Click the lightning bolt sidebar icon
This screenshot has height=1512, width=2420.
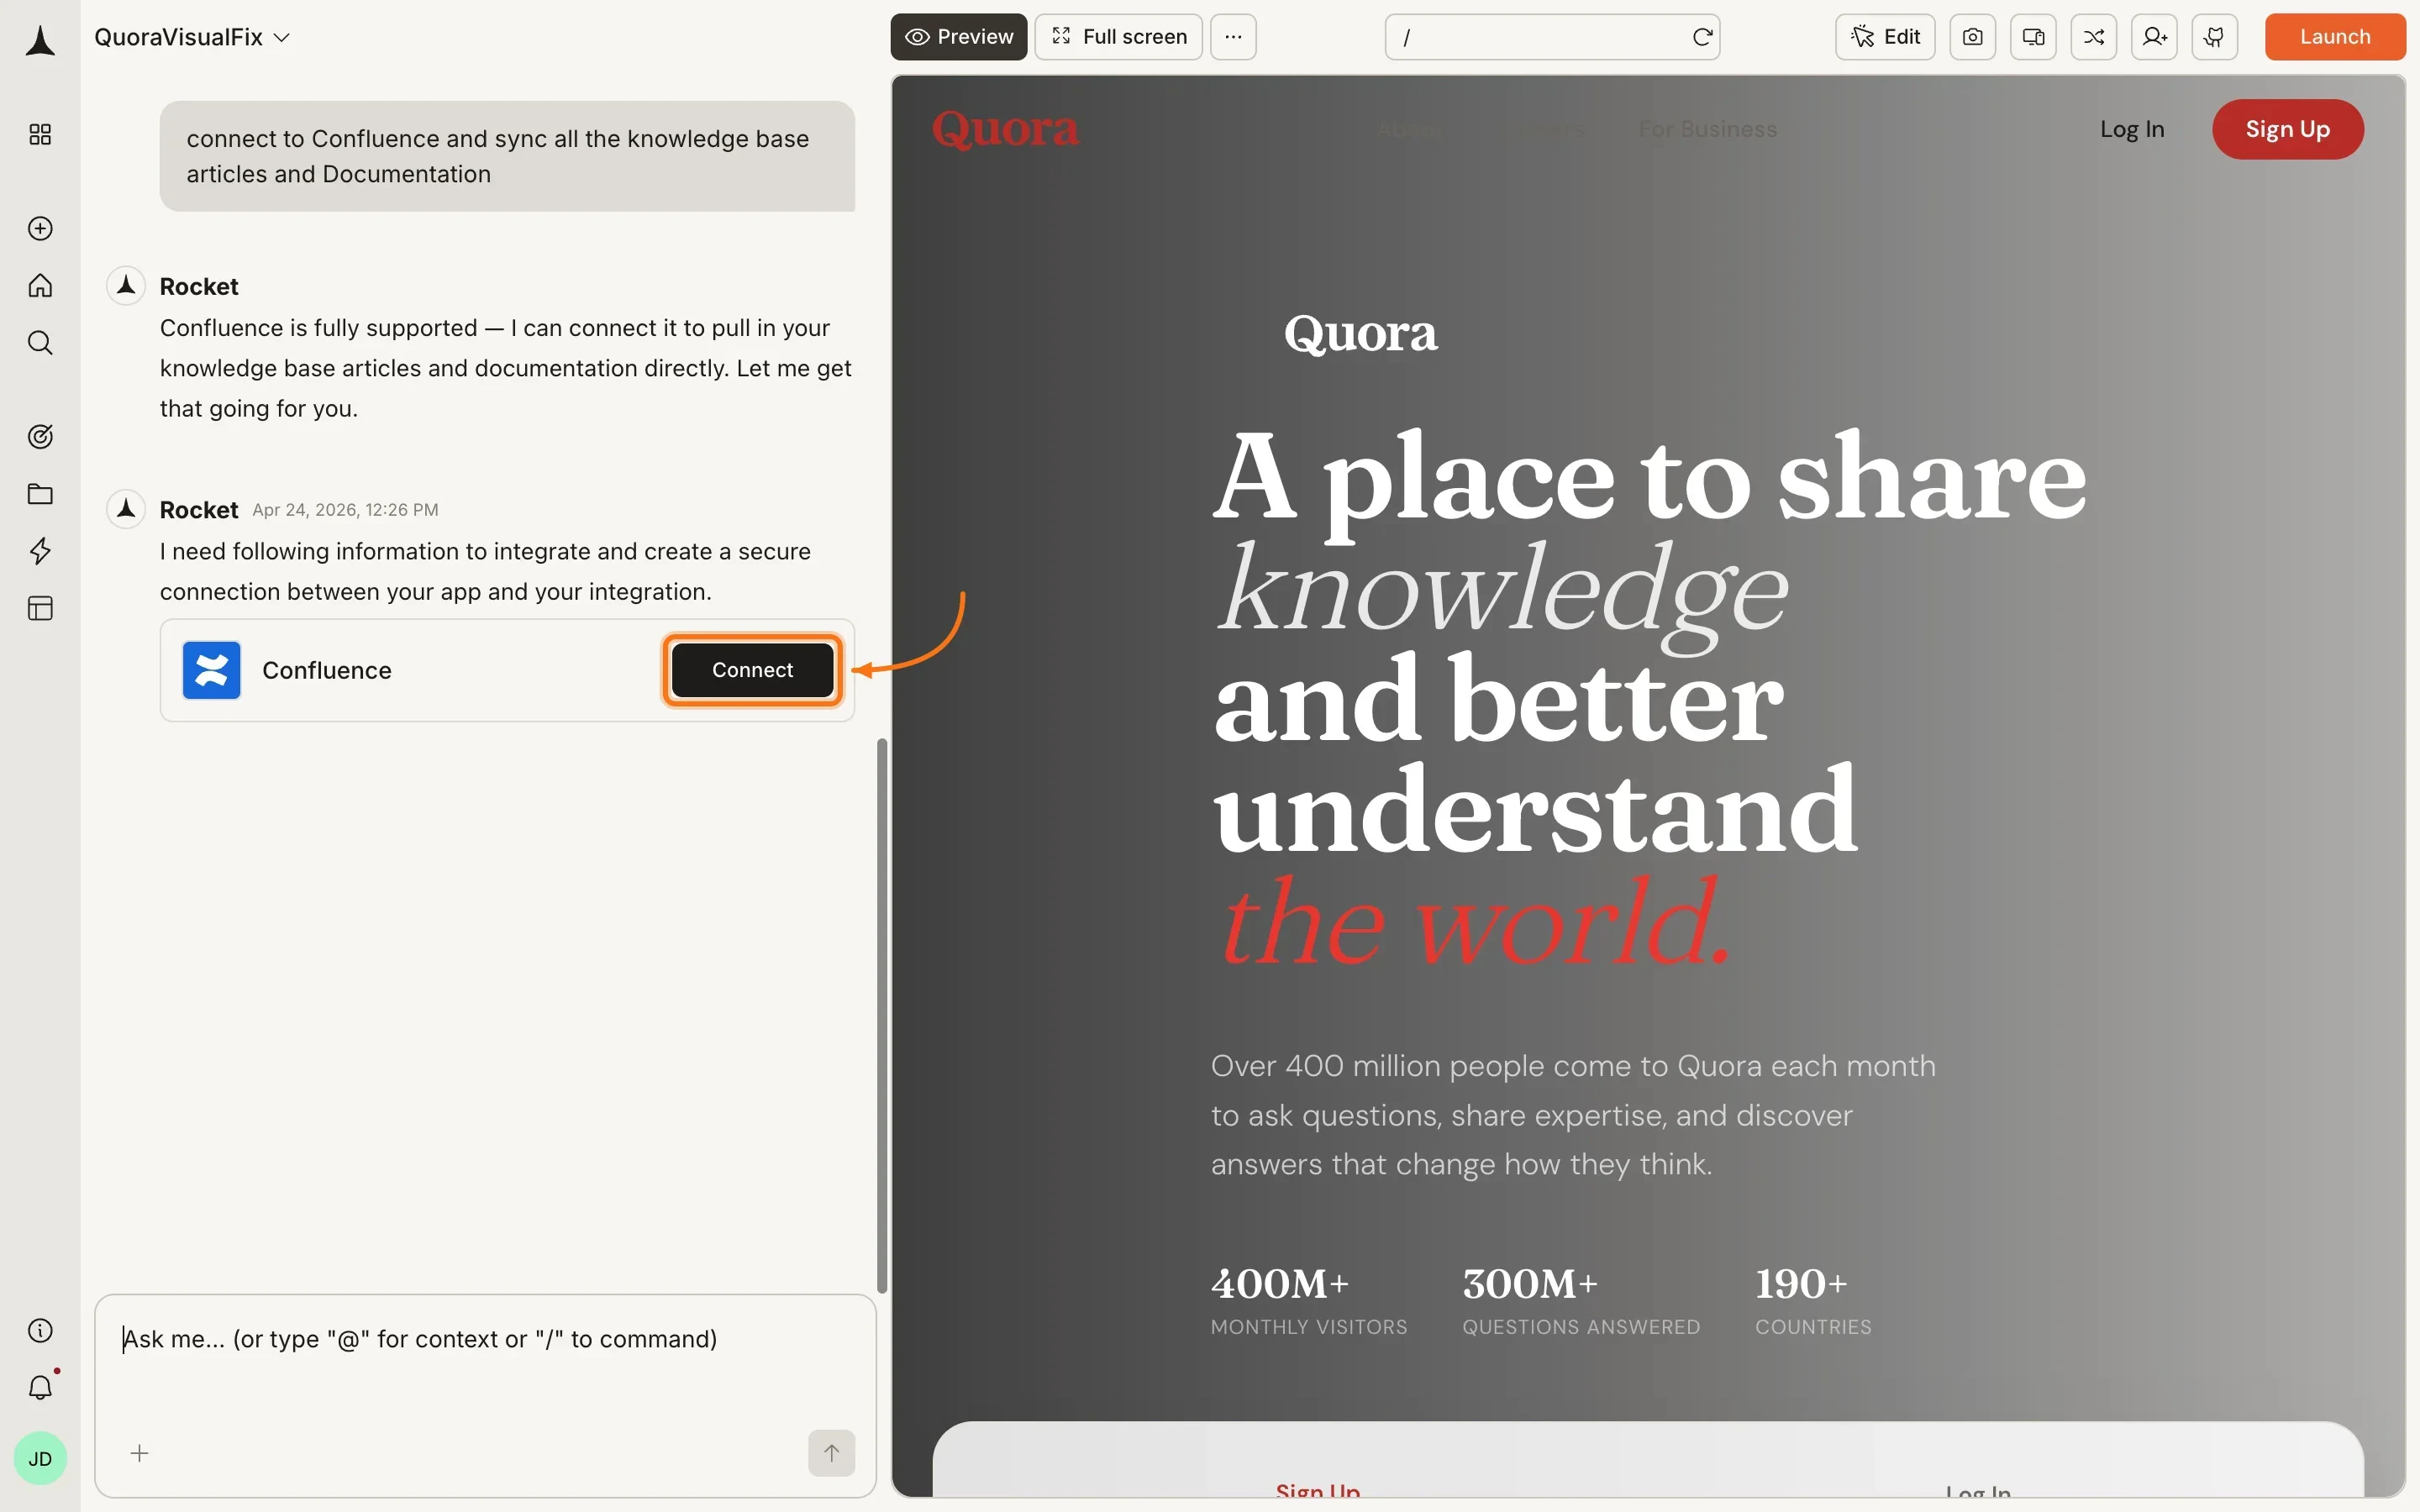pos(40,551)
